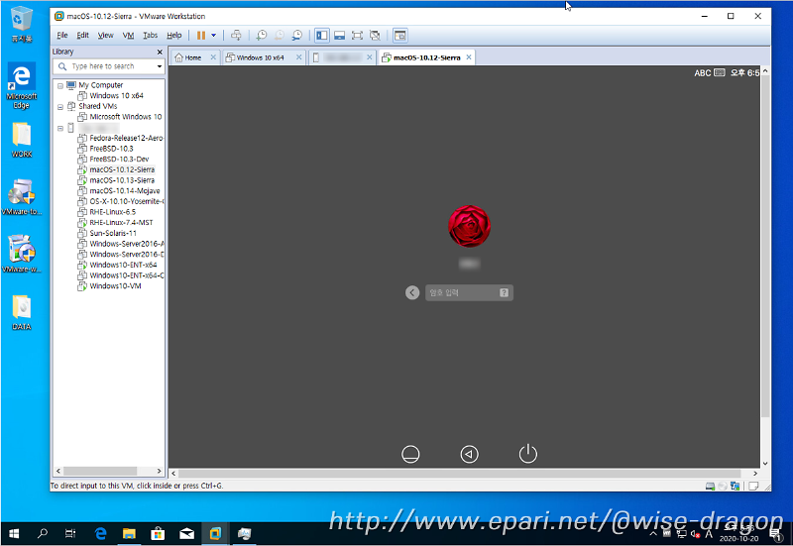Image resolution: width=793 pixels, height=546 pixels.
Task: Close the Windows 10 x64 tab
Action: tap(299, 57)
